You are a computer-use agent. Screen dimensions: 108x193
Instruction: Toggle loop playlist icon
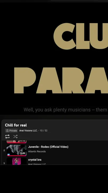(7, 136)
